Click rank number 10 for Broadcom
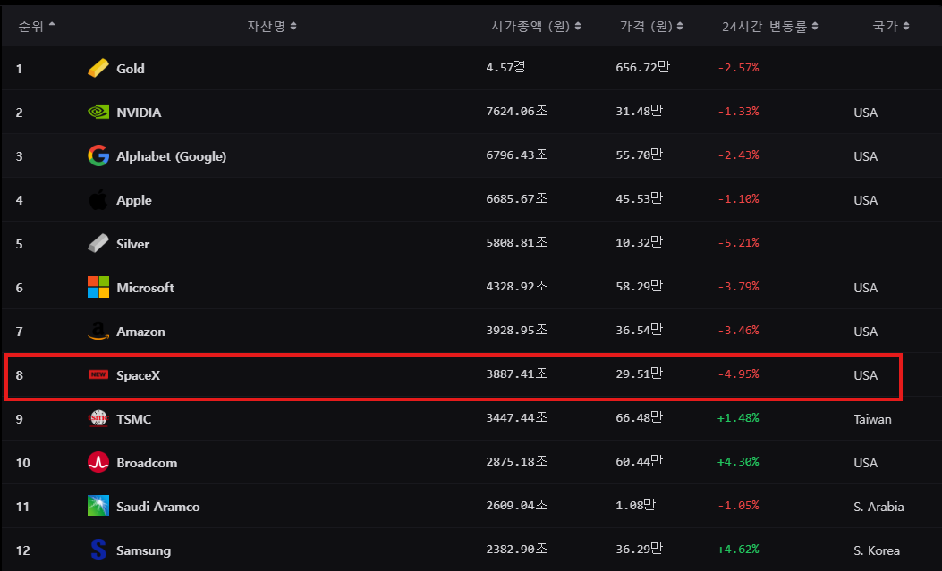The height and width of the screenshot is (571, 942). tap(23, 463)
